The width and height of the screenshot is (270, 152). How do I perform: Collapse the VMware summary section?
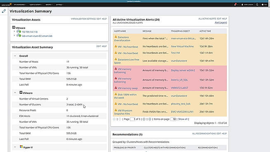(15, 93)
